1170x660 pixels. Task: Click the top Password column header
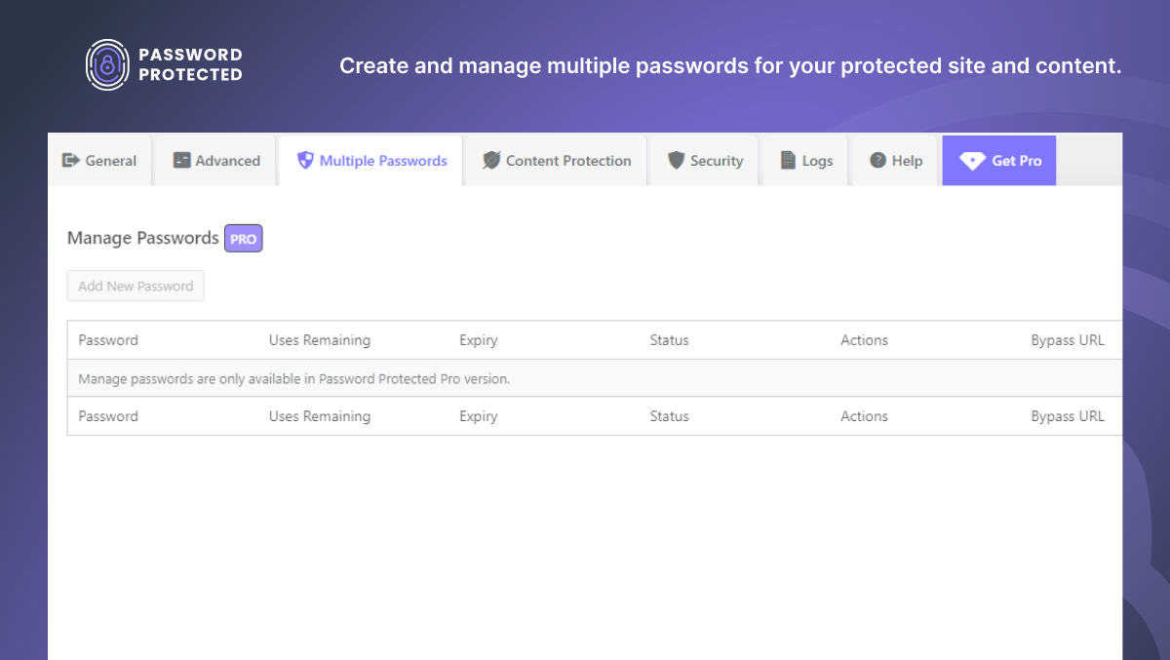pyautogui.click(x=108, y=340)
